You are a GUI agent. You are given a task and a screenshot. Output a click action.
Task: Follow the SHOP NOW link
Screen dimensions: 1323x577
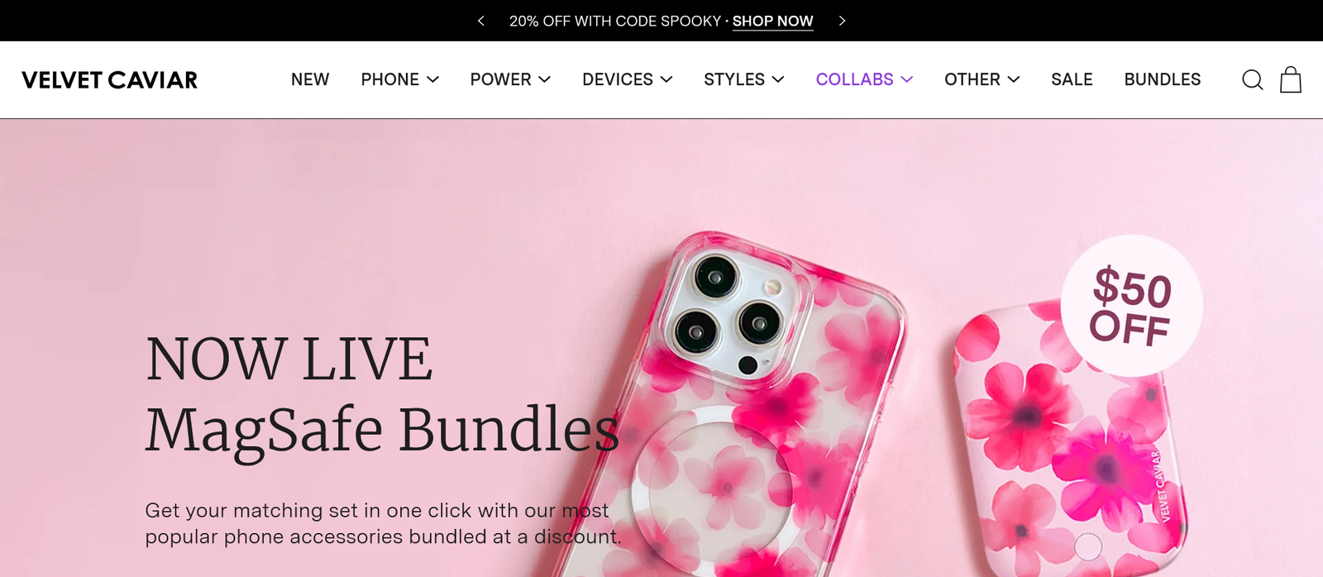coord(772,21)
